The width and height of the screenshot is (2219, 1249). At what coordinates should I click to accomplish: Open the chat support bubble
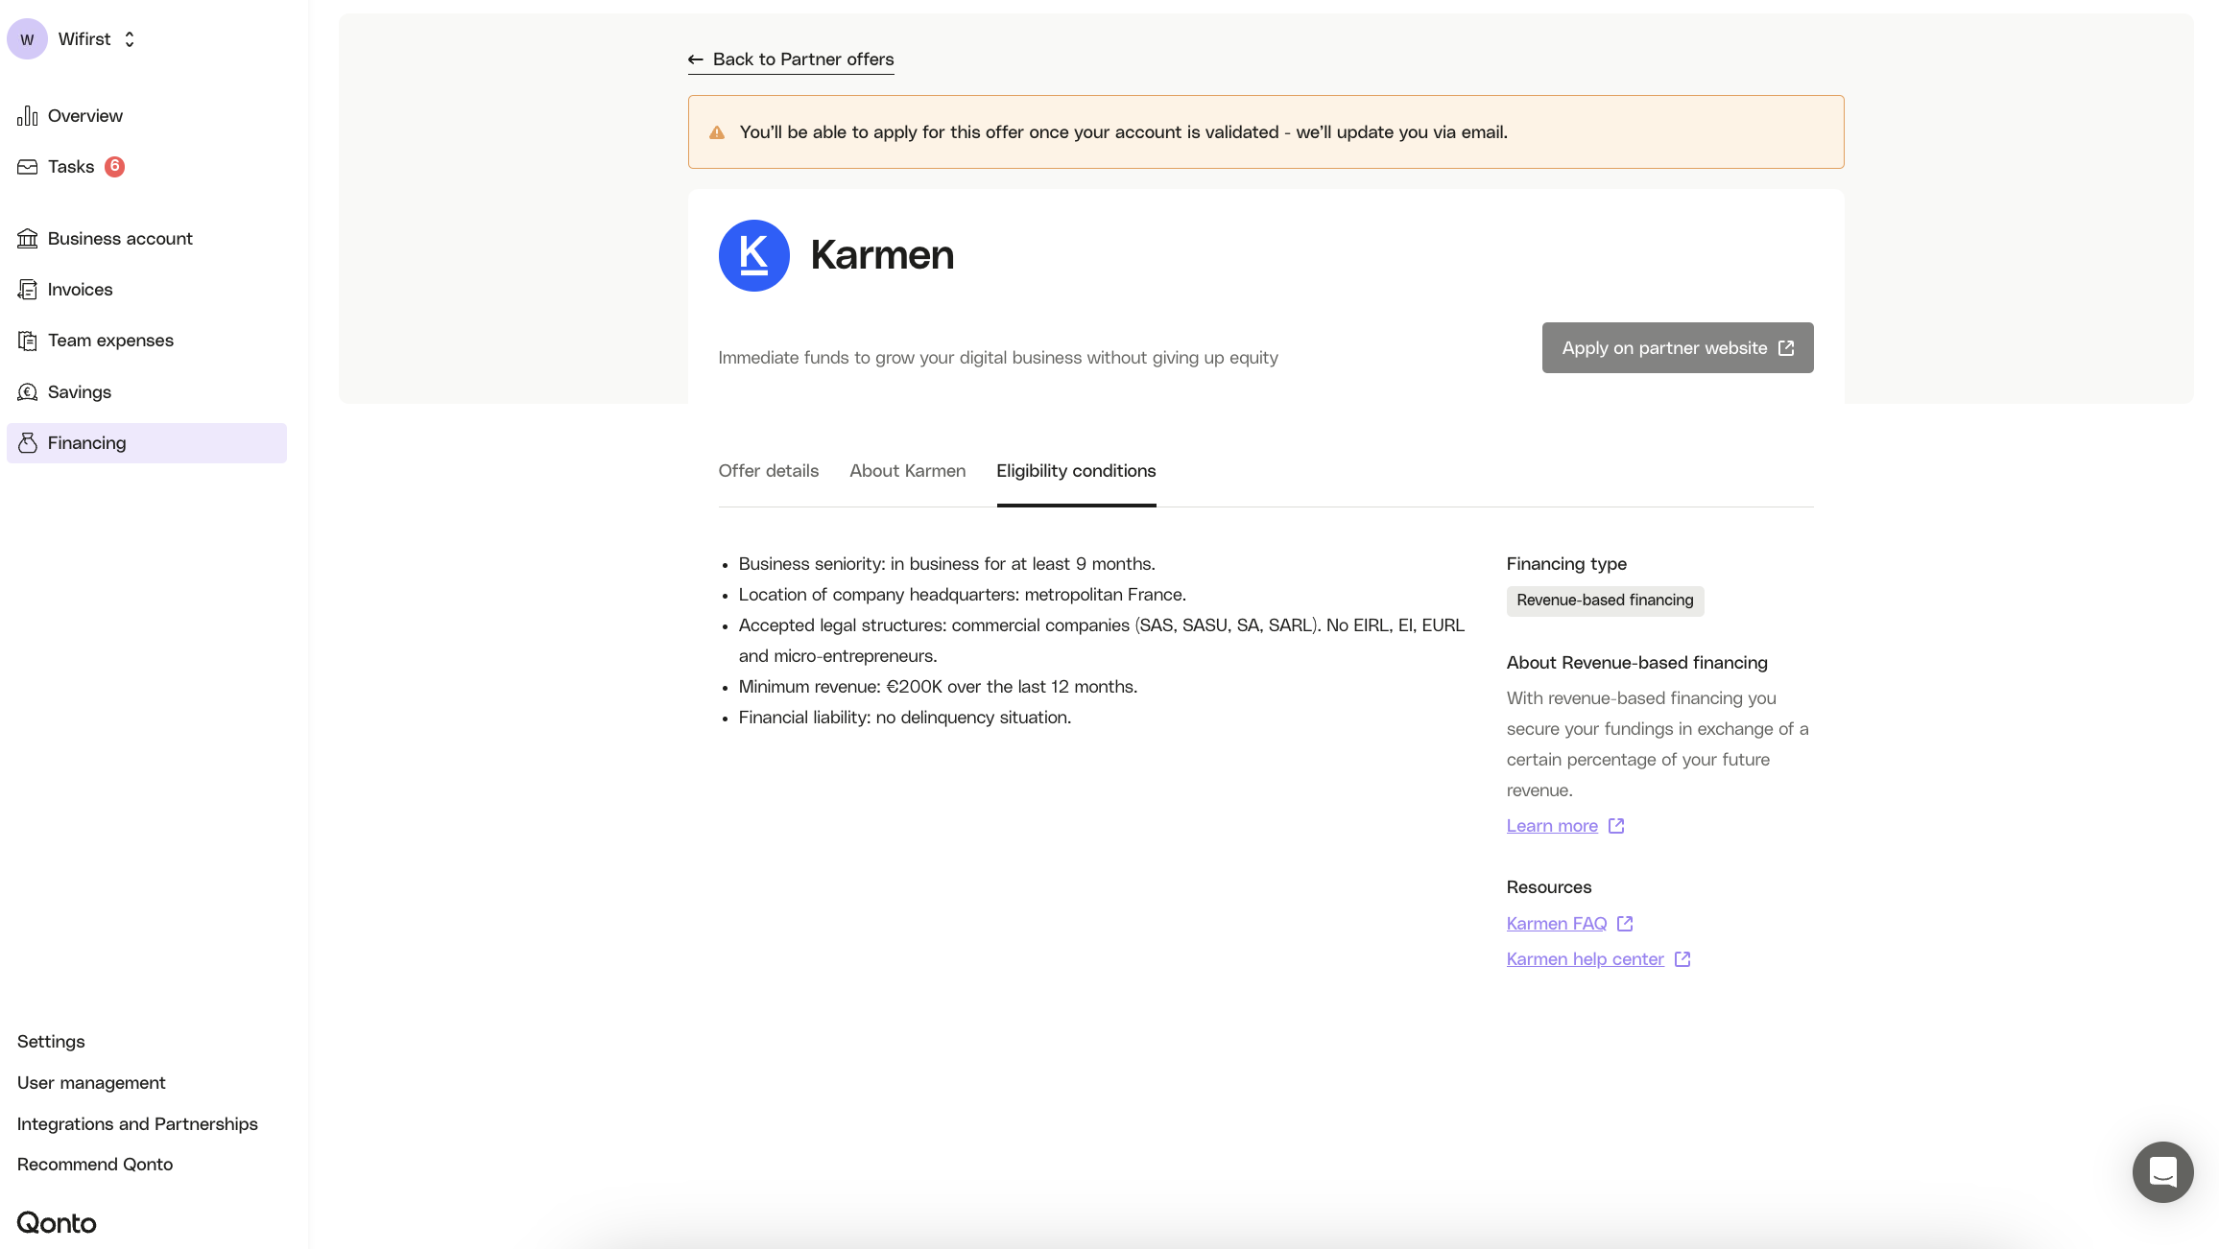(x=2162, y=1171)
